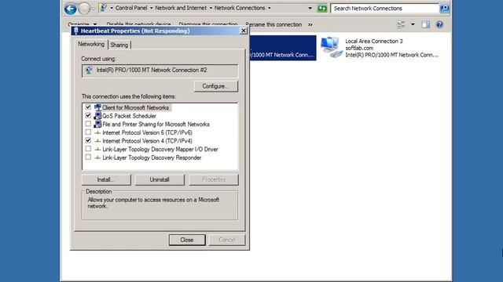Viewport: 503px width, 282px height.
Task: Click the TCP/IPv6 protocol icon
Action: click(97, 132)
